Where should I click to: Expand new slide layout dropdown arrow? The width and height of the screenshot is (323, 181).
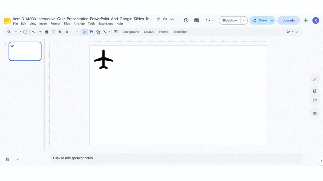[x=21, y=32]
